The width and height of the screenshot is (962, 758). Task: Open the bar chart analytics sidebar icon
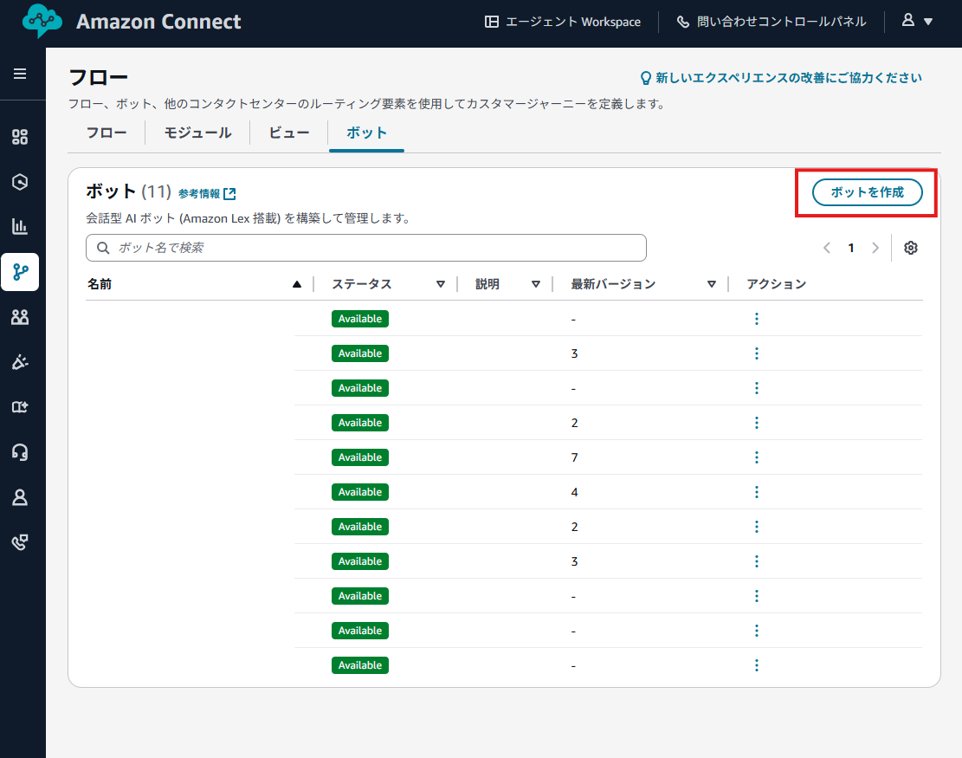(20, 227)
